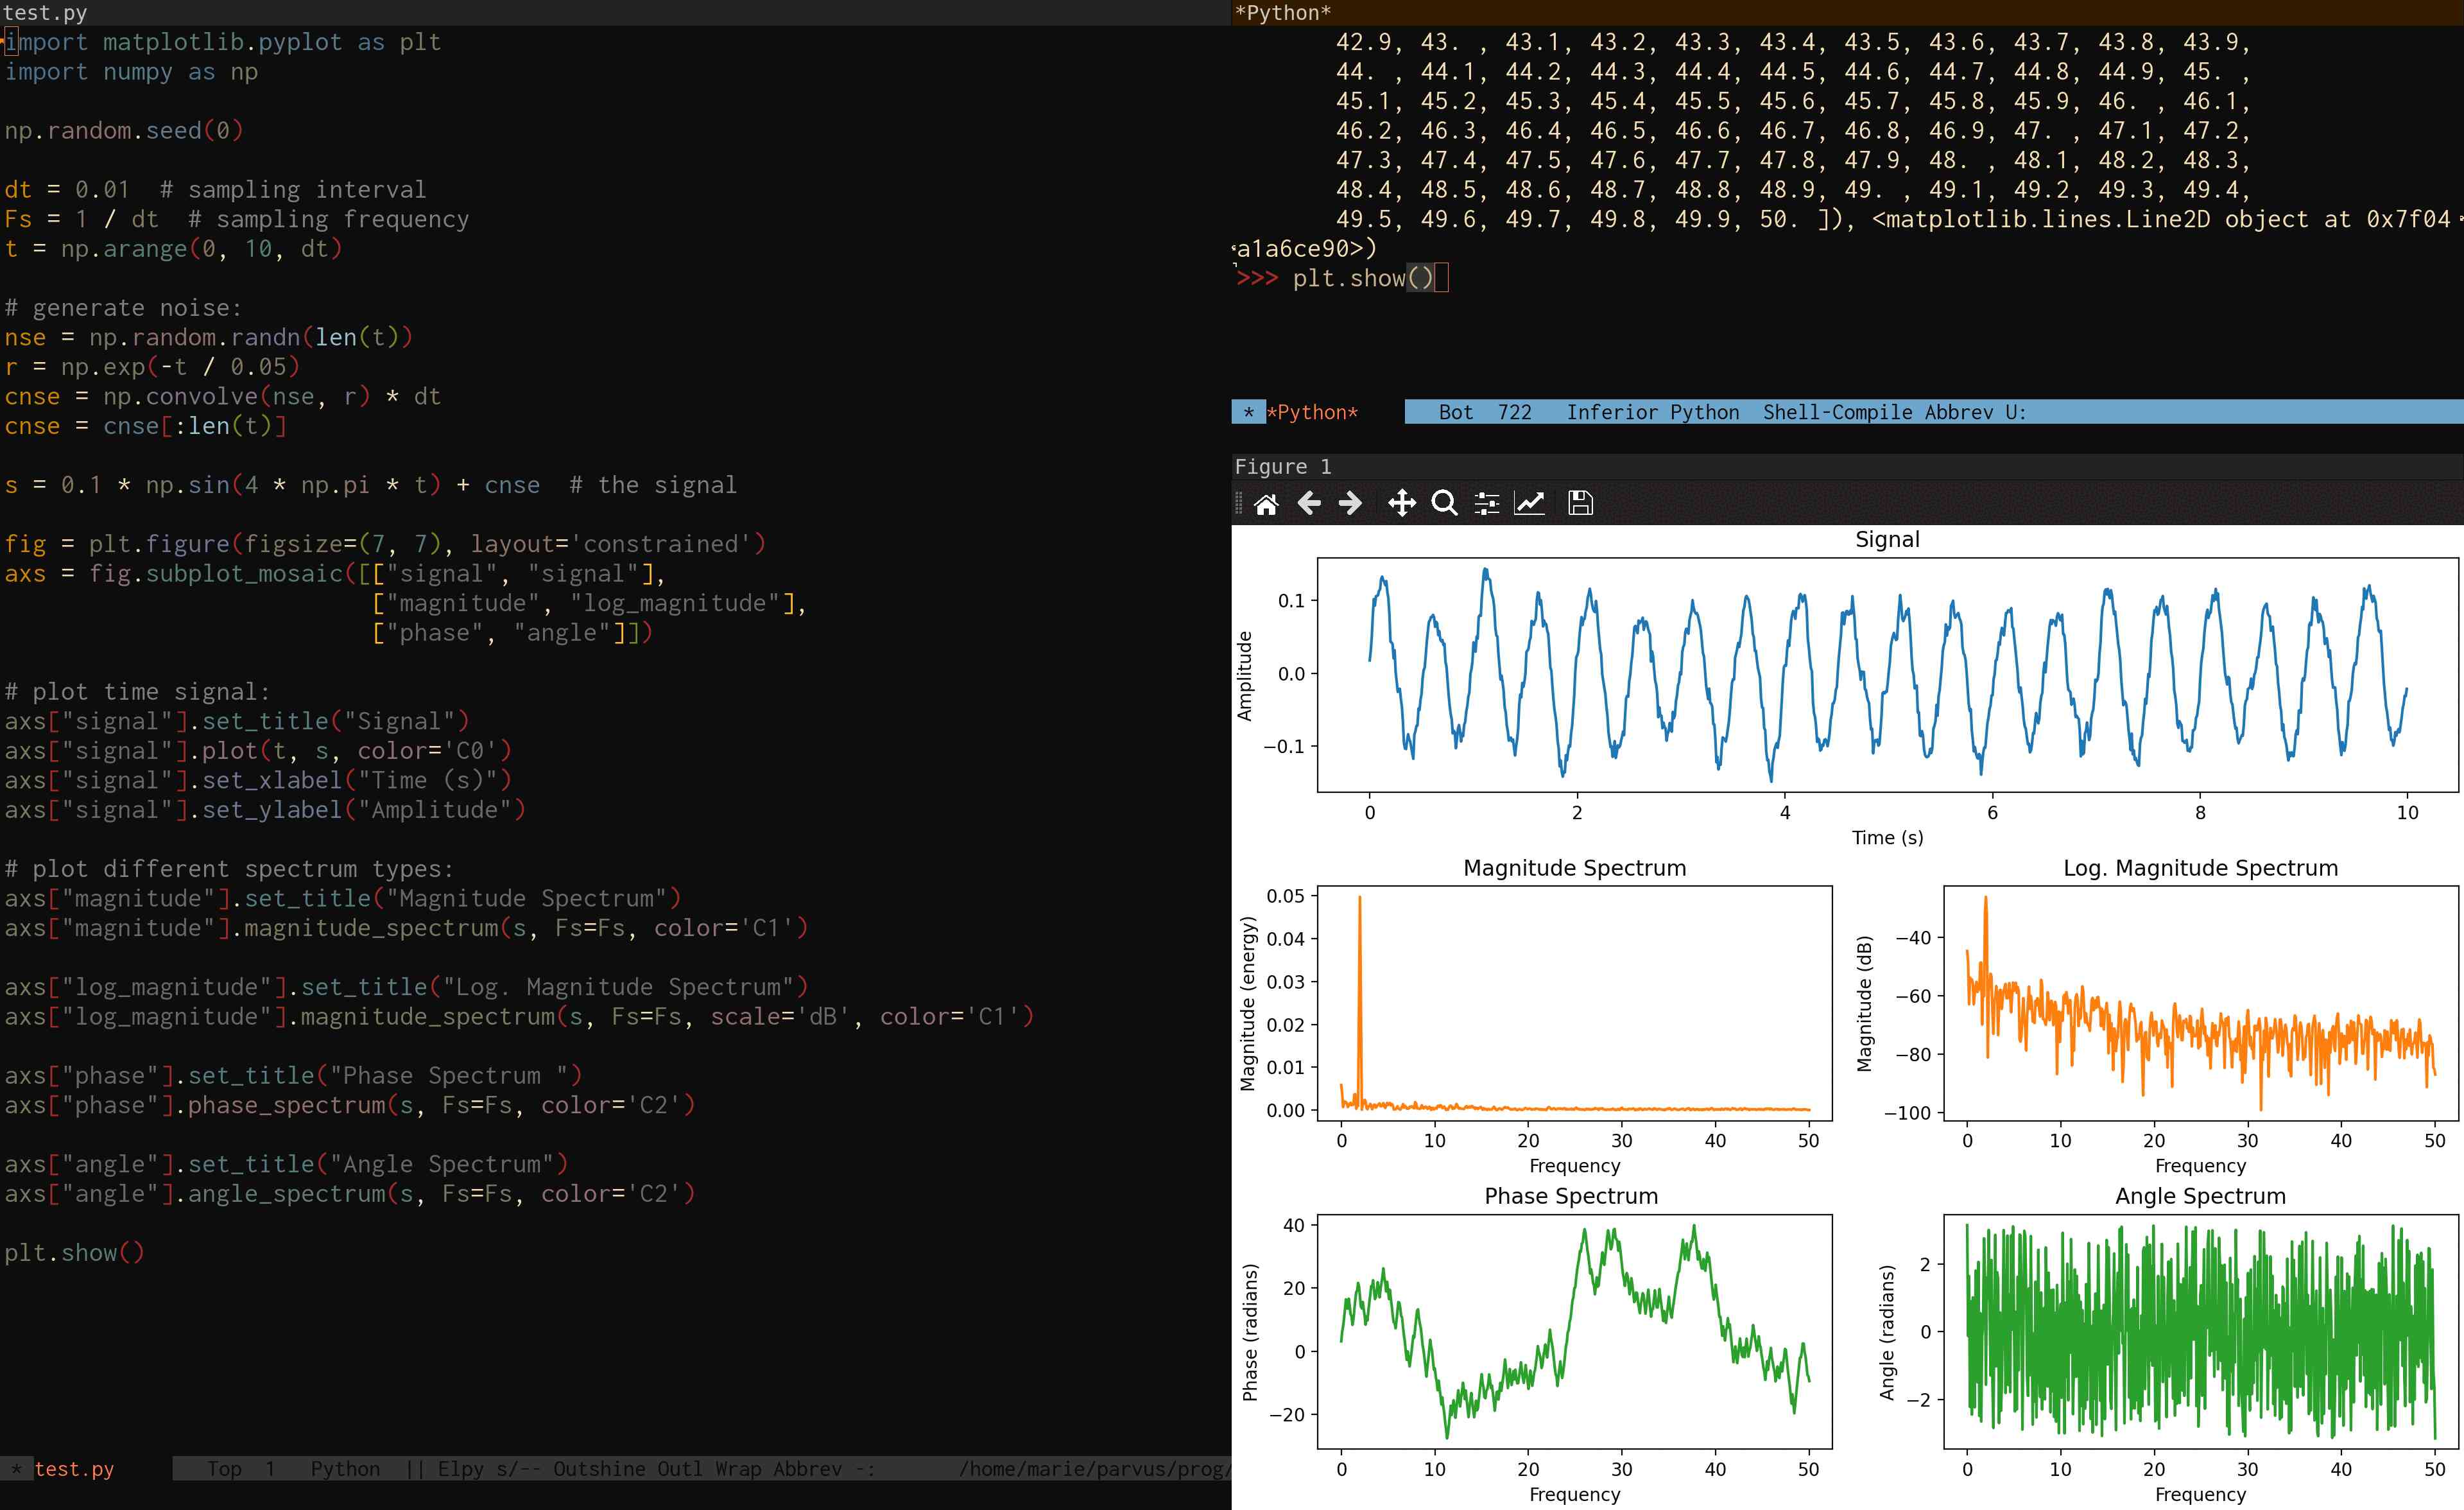Click 'Inferior Python' major mode in mode line
This screenshot has width=2464, height=1510.
click(x=1652, y=412)
